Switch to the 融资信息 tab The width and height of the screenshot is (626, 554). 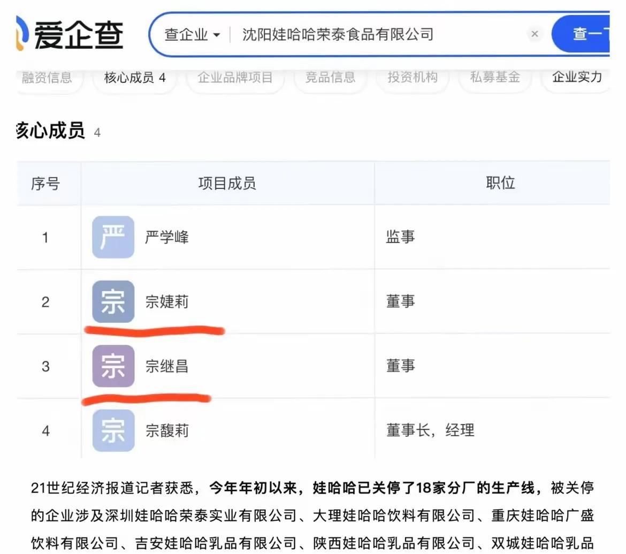pos(47,77)
